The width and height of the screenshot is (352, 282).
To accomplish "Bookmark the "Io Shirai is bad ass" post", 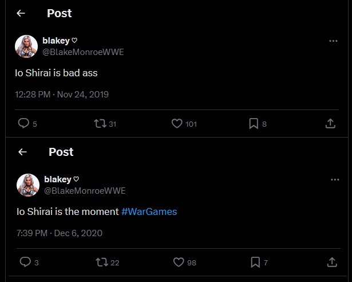I will click(254, 123).
